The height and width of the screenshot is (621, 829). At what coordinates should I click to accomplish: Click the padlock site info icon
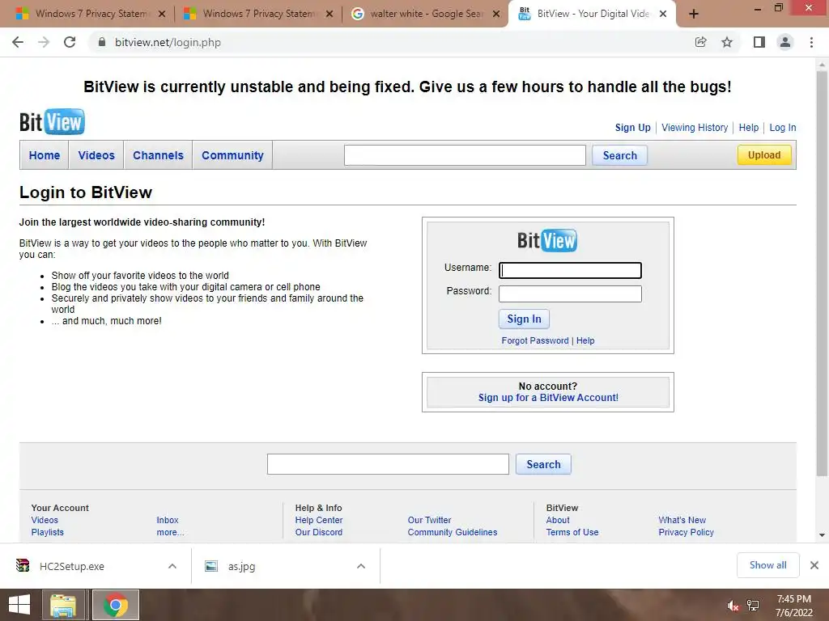click(x=102, y=42)
